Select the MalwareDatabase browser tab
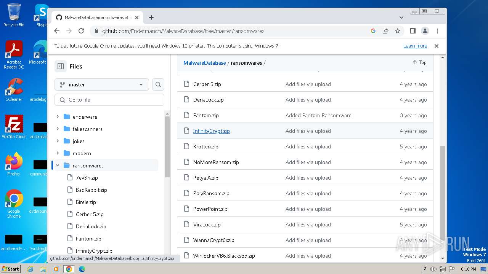The image size is (488, 274). pyautogui.click(x=97, y=18)
